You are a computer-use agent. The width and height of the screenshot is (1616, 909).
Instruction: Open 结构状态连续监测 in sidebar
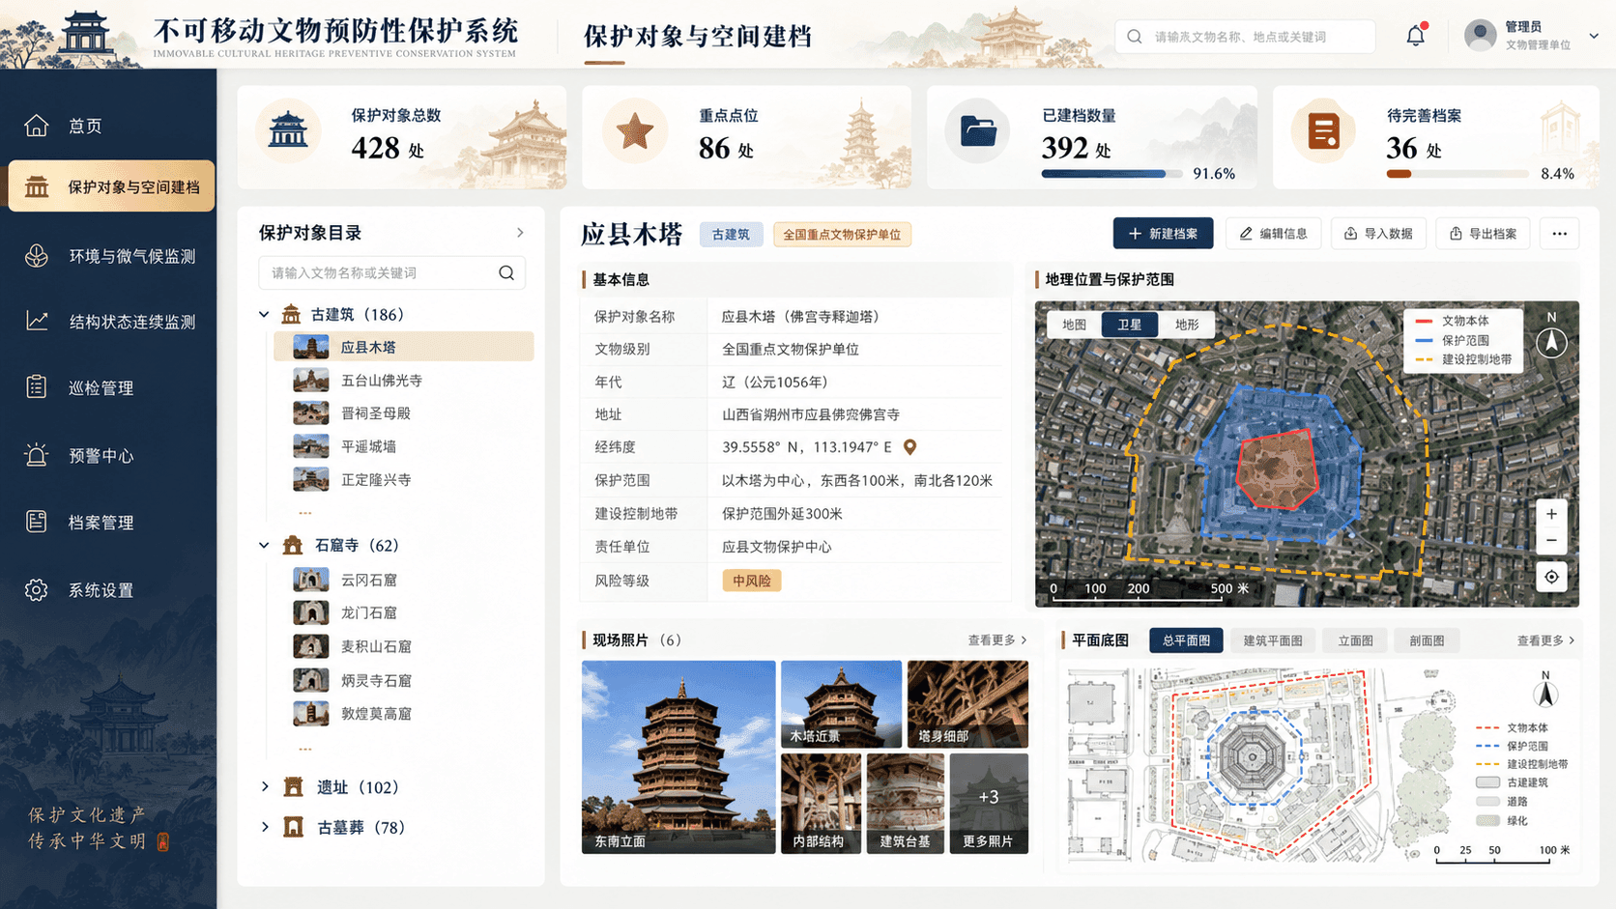[x=108, y=322]
